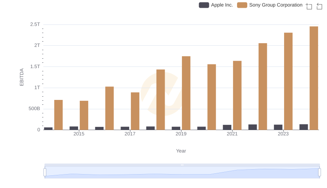Click the 2.5T y-axis label
Viewport: 327px width, 188px height.
pyautogui.click(x=35, y=24)
